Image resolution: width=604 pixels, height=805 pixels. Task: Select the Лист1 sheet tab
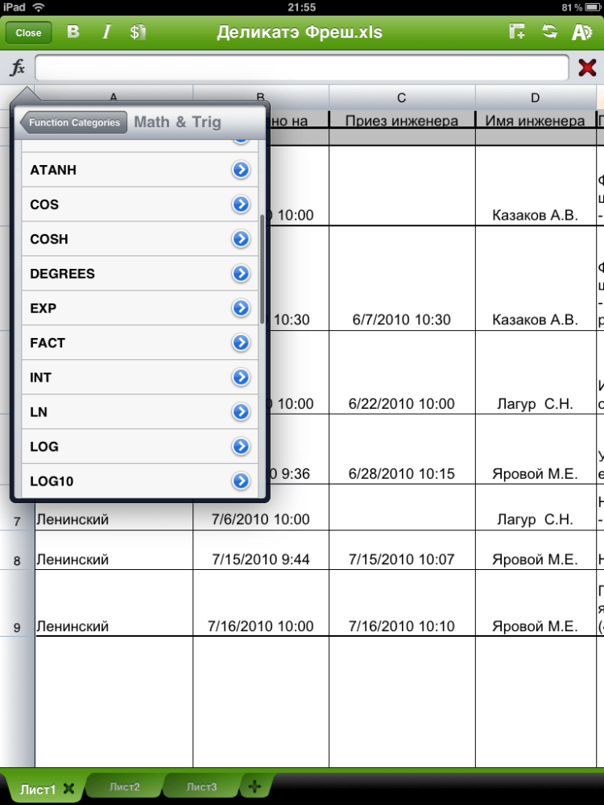point(38,789)
